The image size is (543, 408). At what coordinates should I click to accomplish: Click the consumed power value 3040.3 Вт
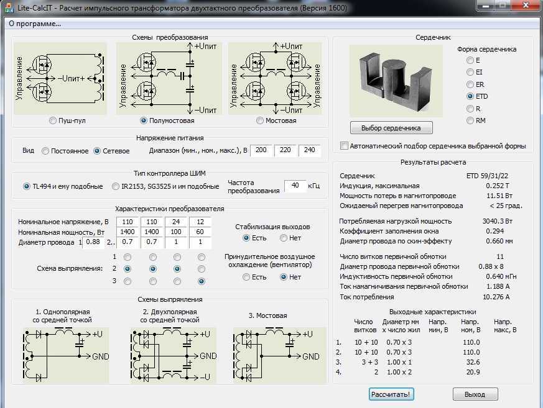[498, 221]
